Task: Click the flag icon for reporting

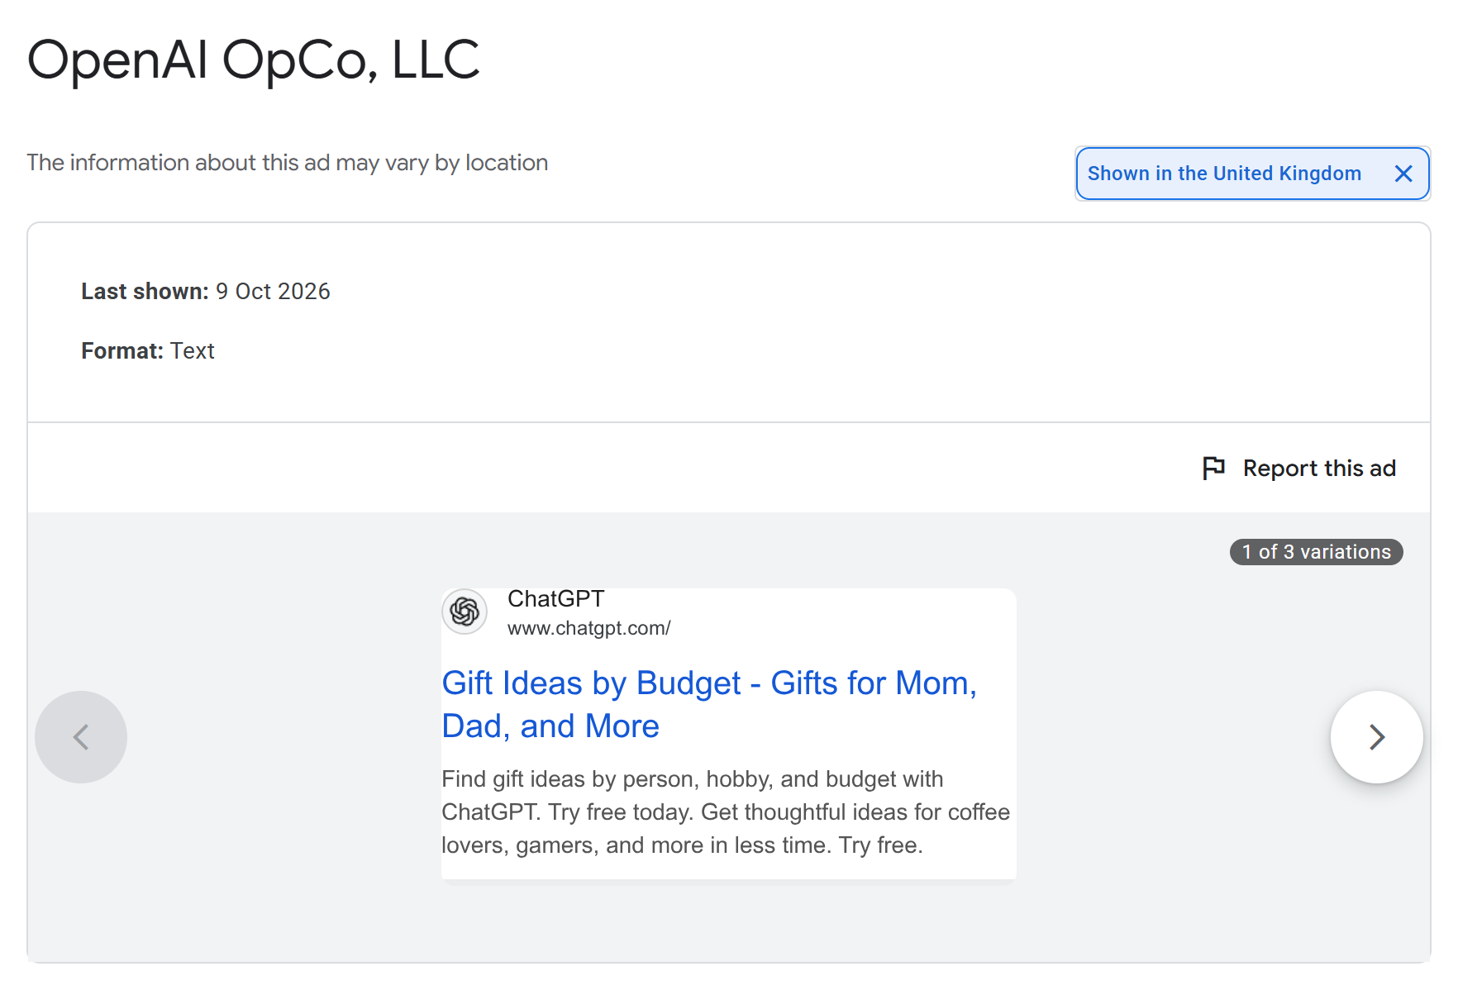Action: (x=1213, y=469)
